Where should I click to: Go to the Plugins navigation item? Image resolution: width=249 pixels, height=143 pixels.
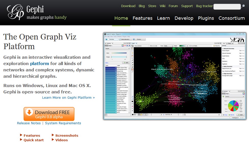[x=206, y=18]
